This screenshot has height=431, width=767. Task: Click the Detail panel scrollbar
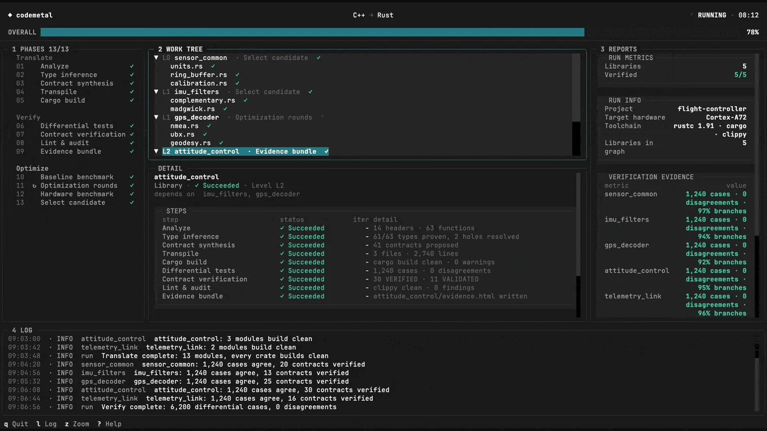(x=578, y=245)
